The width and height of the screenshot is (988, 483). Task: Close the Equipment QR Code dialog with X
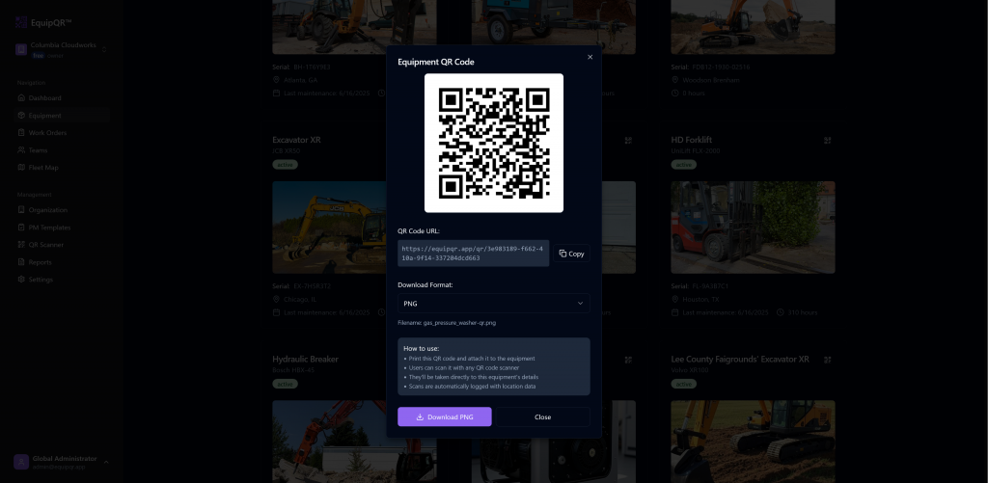point(590,58)
